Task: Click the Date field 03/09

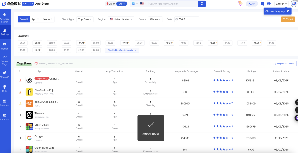Action: point(187,19)
